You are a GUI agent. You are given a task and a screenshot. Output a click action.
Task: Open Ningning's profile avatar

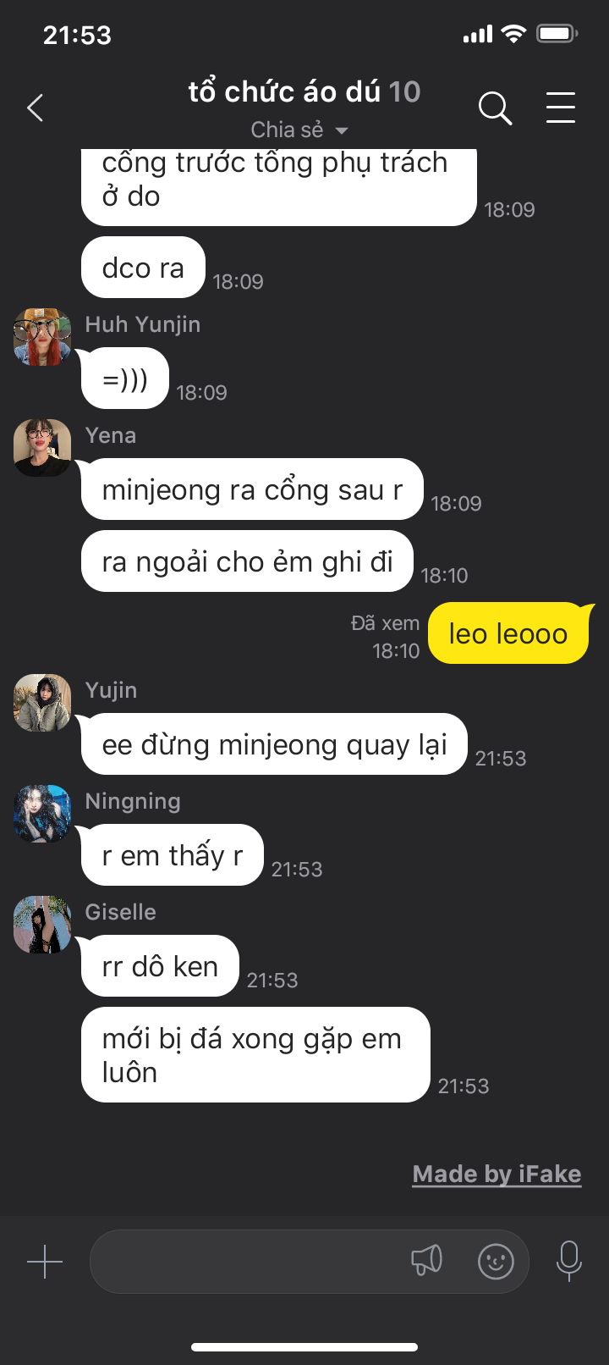coord(42,814)
